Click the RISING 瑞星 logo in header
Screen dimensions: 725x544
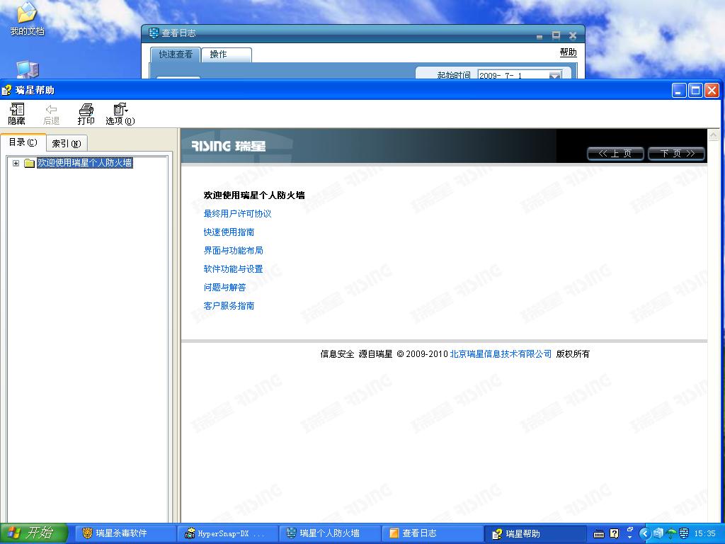[x=229, y=146]
